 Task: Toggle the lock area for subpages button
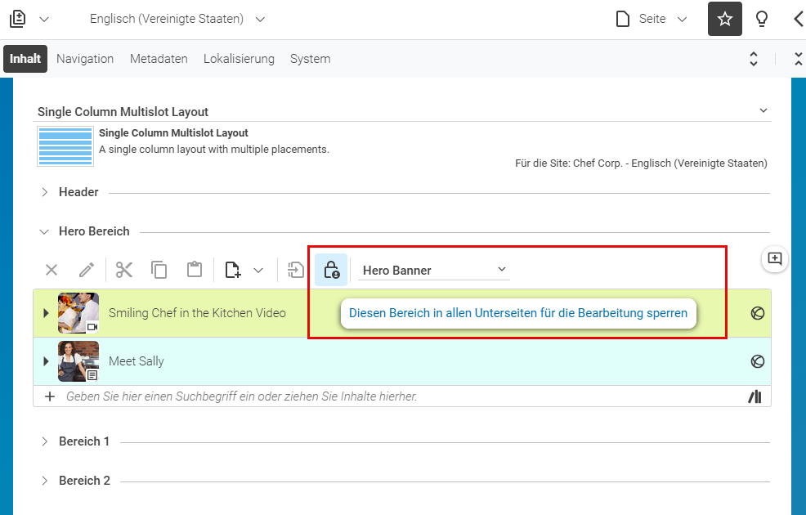(x=331, y=270)
